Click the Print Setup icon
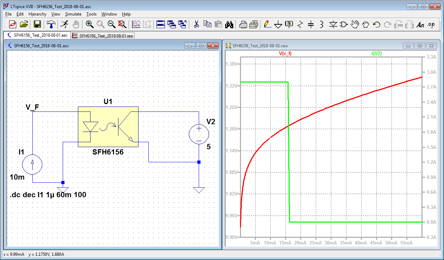444x260 pixels. coord(243,24)
